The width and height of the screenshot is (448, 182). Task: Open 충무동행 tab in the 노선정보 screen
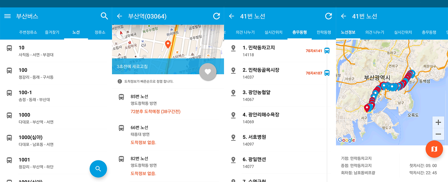[429, 32]
